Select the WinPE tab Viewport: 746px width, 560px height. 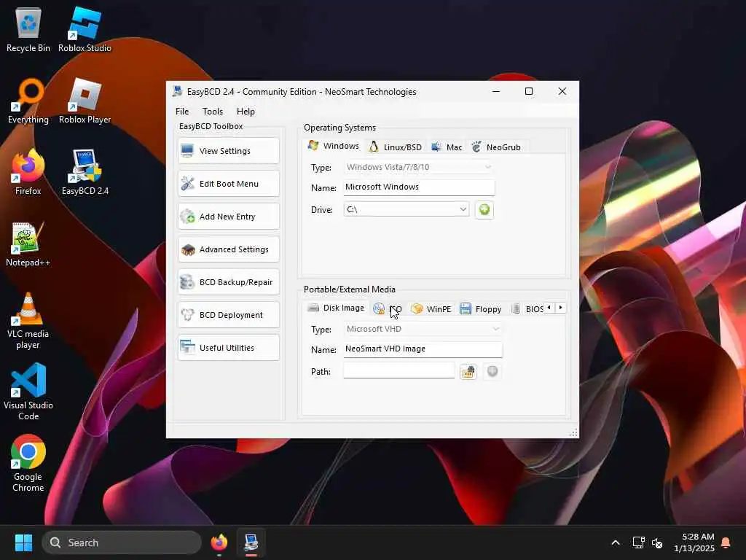pyautogui.click(x=431, y=309)
